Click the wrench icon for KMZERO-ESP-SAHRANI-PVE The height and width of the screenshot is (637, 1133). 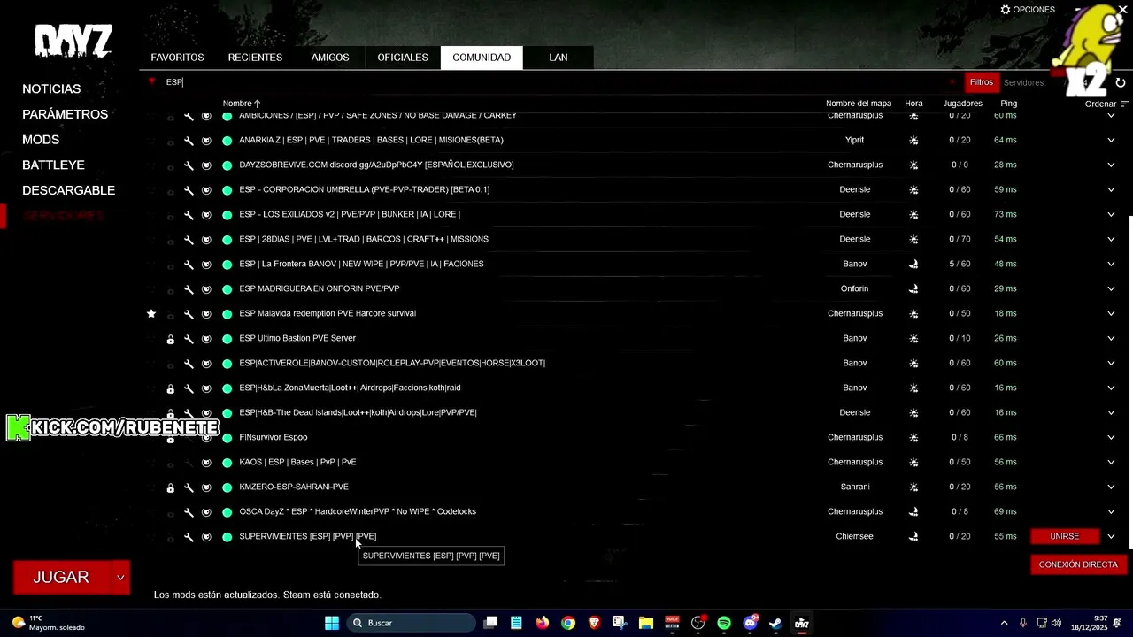click(x=189, y=487)
